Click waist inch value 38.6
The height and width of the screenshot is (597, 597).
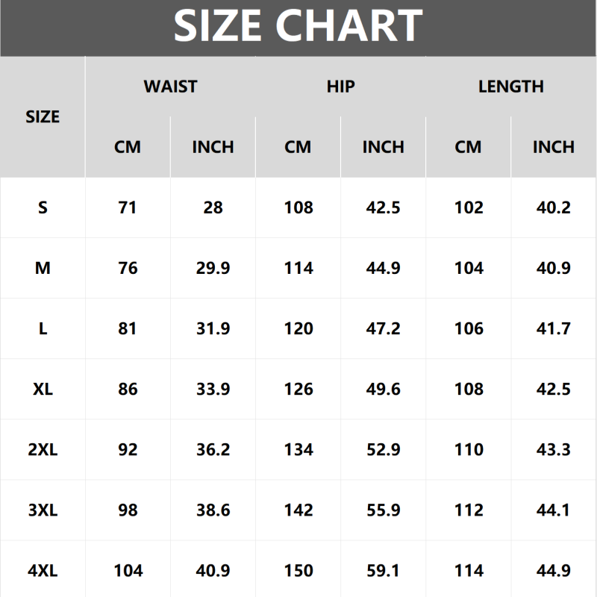coord(213,510)
